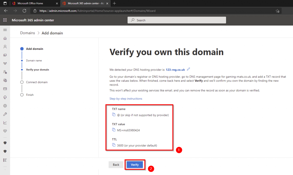This screenshot has height=175, width=293.
Task: Select Finish wizard step
Action: pyautogui.click(x=30, y=95)
